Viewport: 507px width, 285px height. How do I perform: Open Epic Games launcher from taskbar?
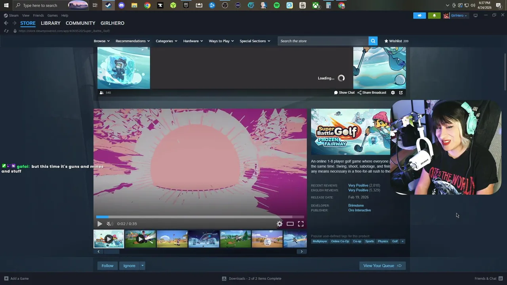tap(186, 5)
